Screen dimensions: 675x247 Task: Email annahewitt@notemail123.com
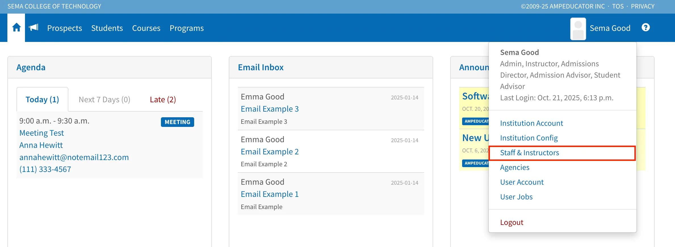tap(74, 157)
